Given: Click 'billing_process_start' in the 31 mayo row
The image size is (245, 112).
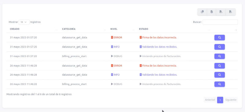Looking at the screenshot, I should coord(74,56).
